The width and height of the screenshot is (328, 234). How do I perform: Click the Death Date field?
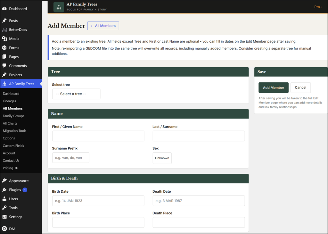click(x=199, y=201)
